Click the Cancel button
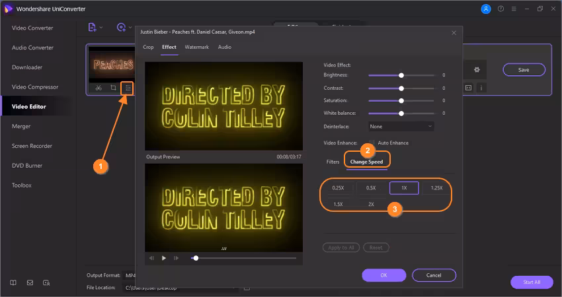562x297 pixels. coord(434,275)
